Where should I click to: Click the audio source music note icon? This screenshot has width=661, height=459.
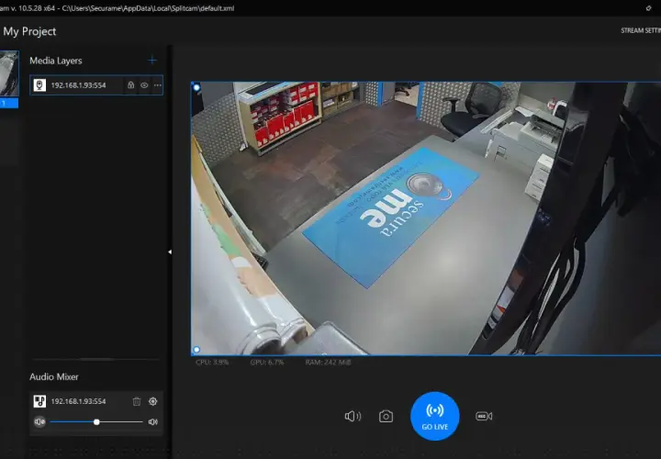pos(39,401)
